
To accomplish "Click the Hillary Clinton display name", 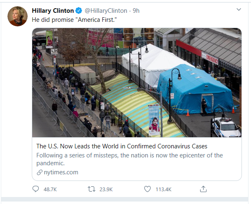I will click(52, 11).
